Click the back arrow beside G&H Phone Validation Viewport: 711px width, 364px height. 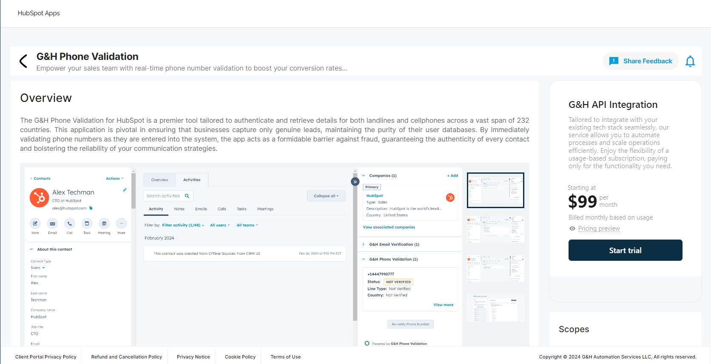click(23, 61)
